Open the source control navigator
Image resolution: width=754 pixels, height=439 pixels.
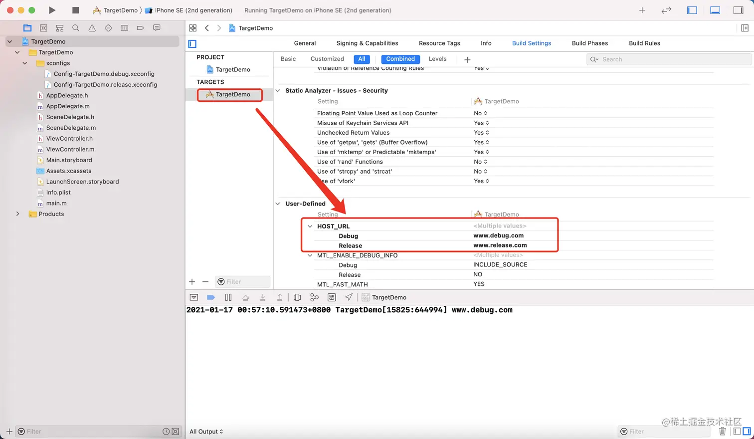tap(43, 28)
